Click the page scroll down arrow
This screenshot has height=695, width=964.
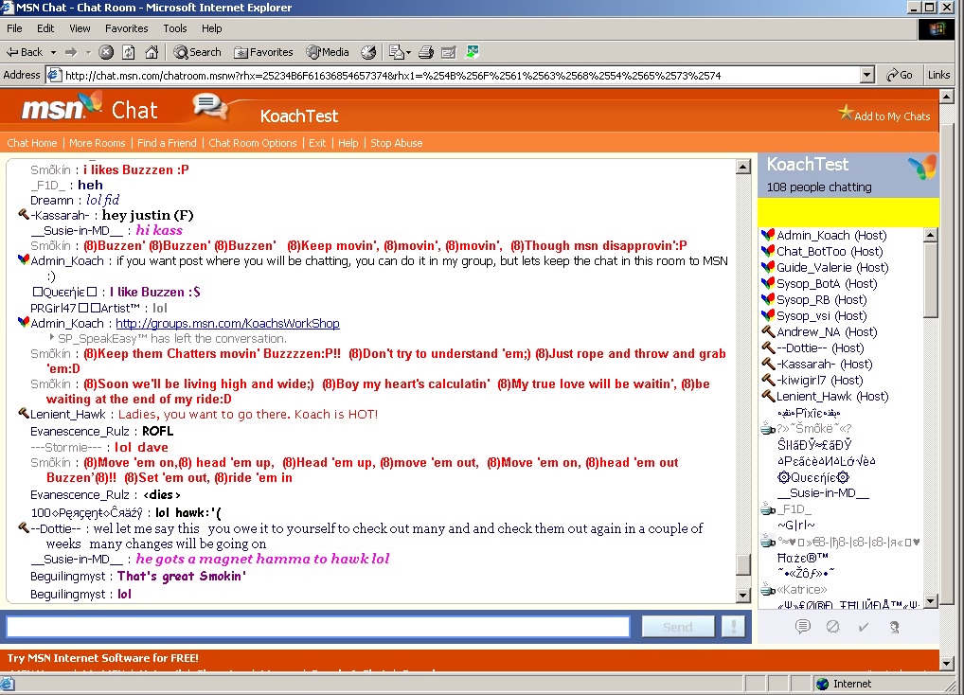946,663
